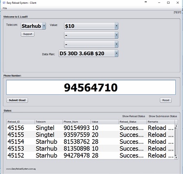Click Success status in row 45153
This screenshot has height=174, width=183.
click(133, 148)
